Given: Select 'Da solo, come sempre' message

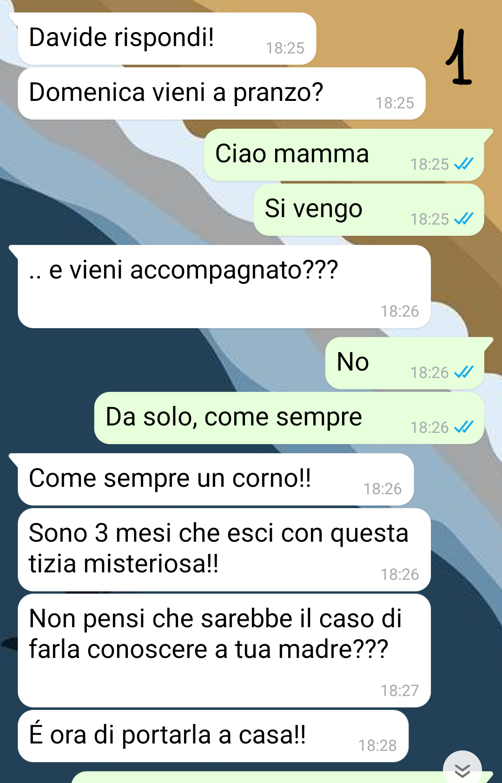Looking at the screenshot, I should pyautogui.click(x=289, y=418).
